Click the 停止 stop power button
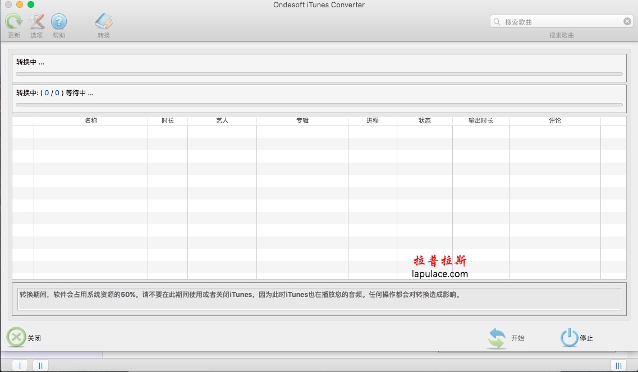This screenshot has width=638, height=372. (x=577, y=337)
